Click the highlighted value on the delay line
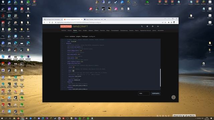 [74, 71]
